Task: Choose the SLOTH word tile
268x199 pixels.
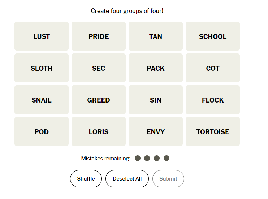Action: click(x=42, y=68)
